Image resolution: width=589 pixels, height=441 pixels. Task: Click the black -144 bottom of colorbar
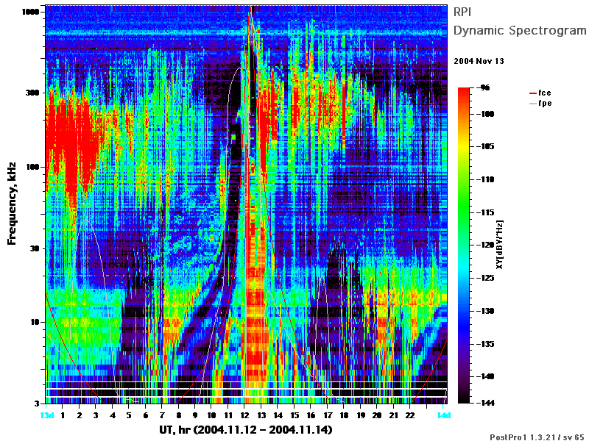pos(464,401)
